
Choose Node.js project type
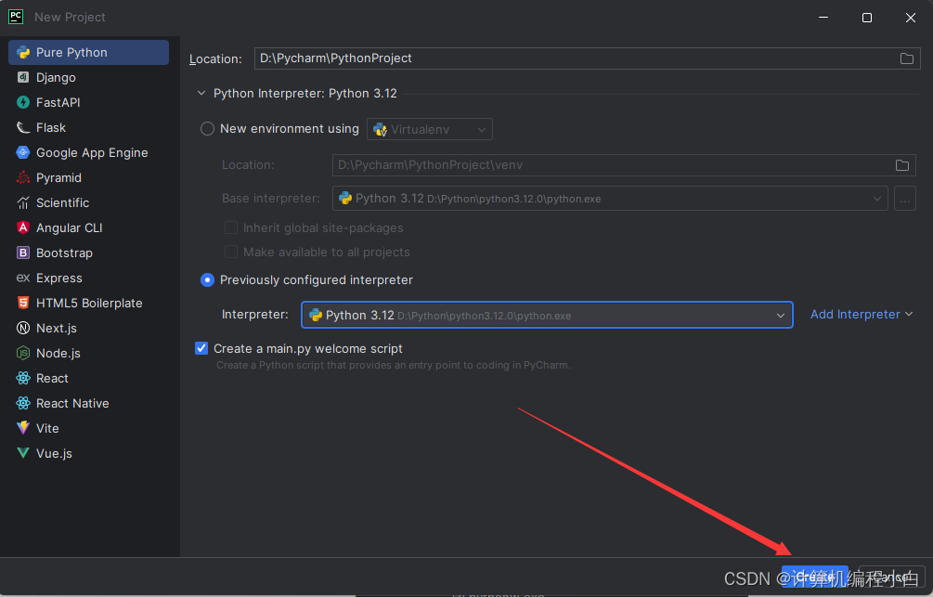(88, 353)
